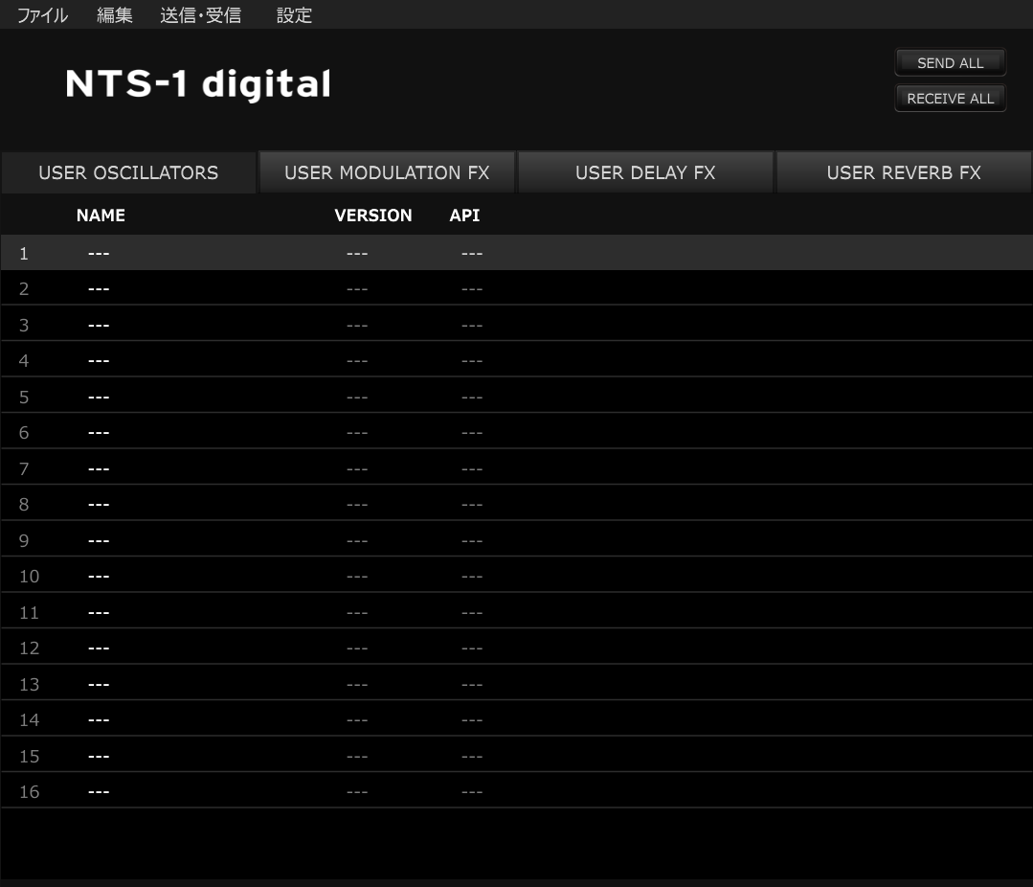Select oscillator slot row 14

point(517,719)
